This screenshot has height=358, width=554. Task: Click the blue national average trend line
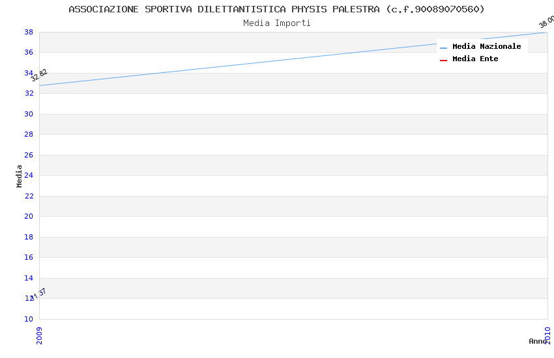click(293, 59)
